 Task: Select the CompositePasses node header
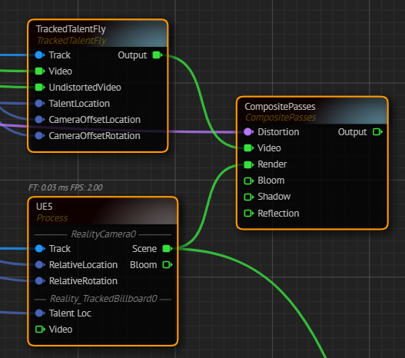click(x=312, y=111)
